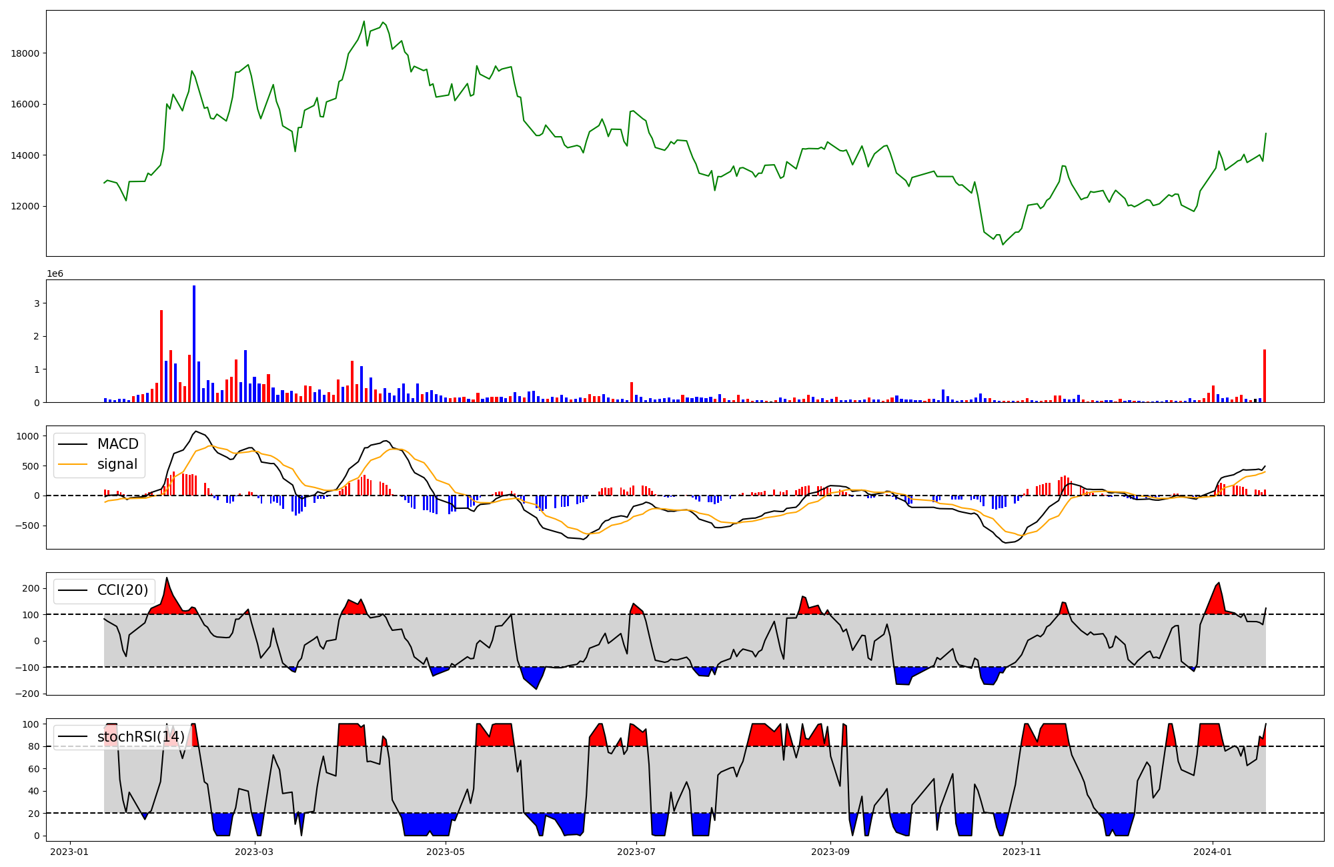Click the stochRSI(14) legend label
Screen dimensions: 1334x867
point(141,737)
